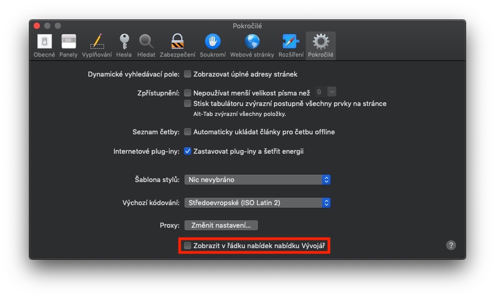Screen dimensions: 495x298
Task: Click the Internetové plug-iny label
Action: click(146, 152)
